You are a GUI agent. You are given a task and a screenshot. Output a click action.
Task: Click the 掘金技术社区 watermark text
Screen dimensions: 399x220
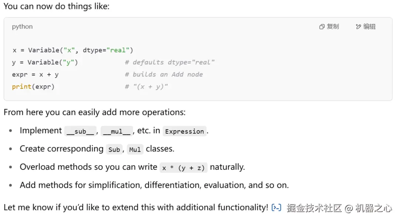pyautogui.click(x=314, y=208)
